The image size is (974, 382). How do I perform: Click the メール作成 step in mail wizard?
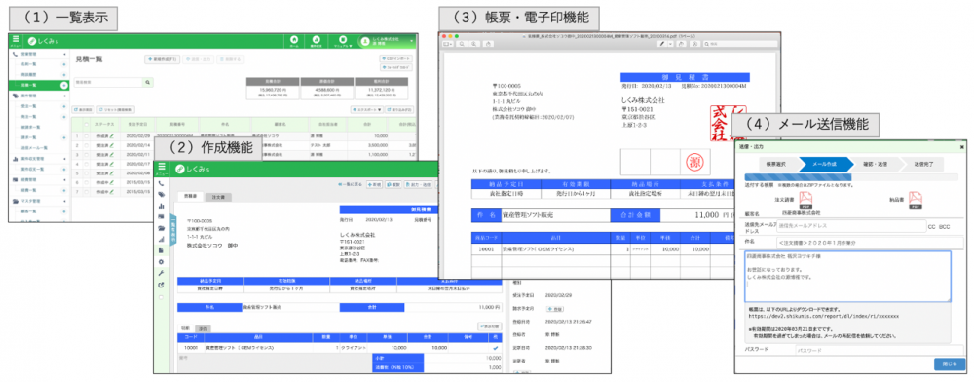pyautogui.click(x=825, y=164)
